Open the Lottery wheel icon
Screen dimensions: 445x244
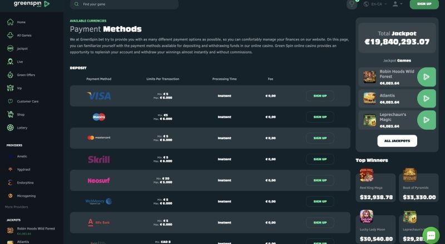[10, 128]
